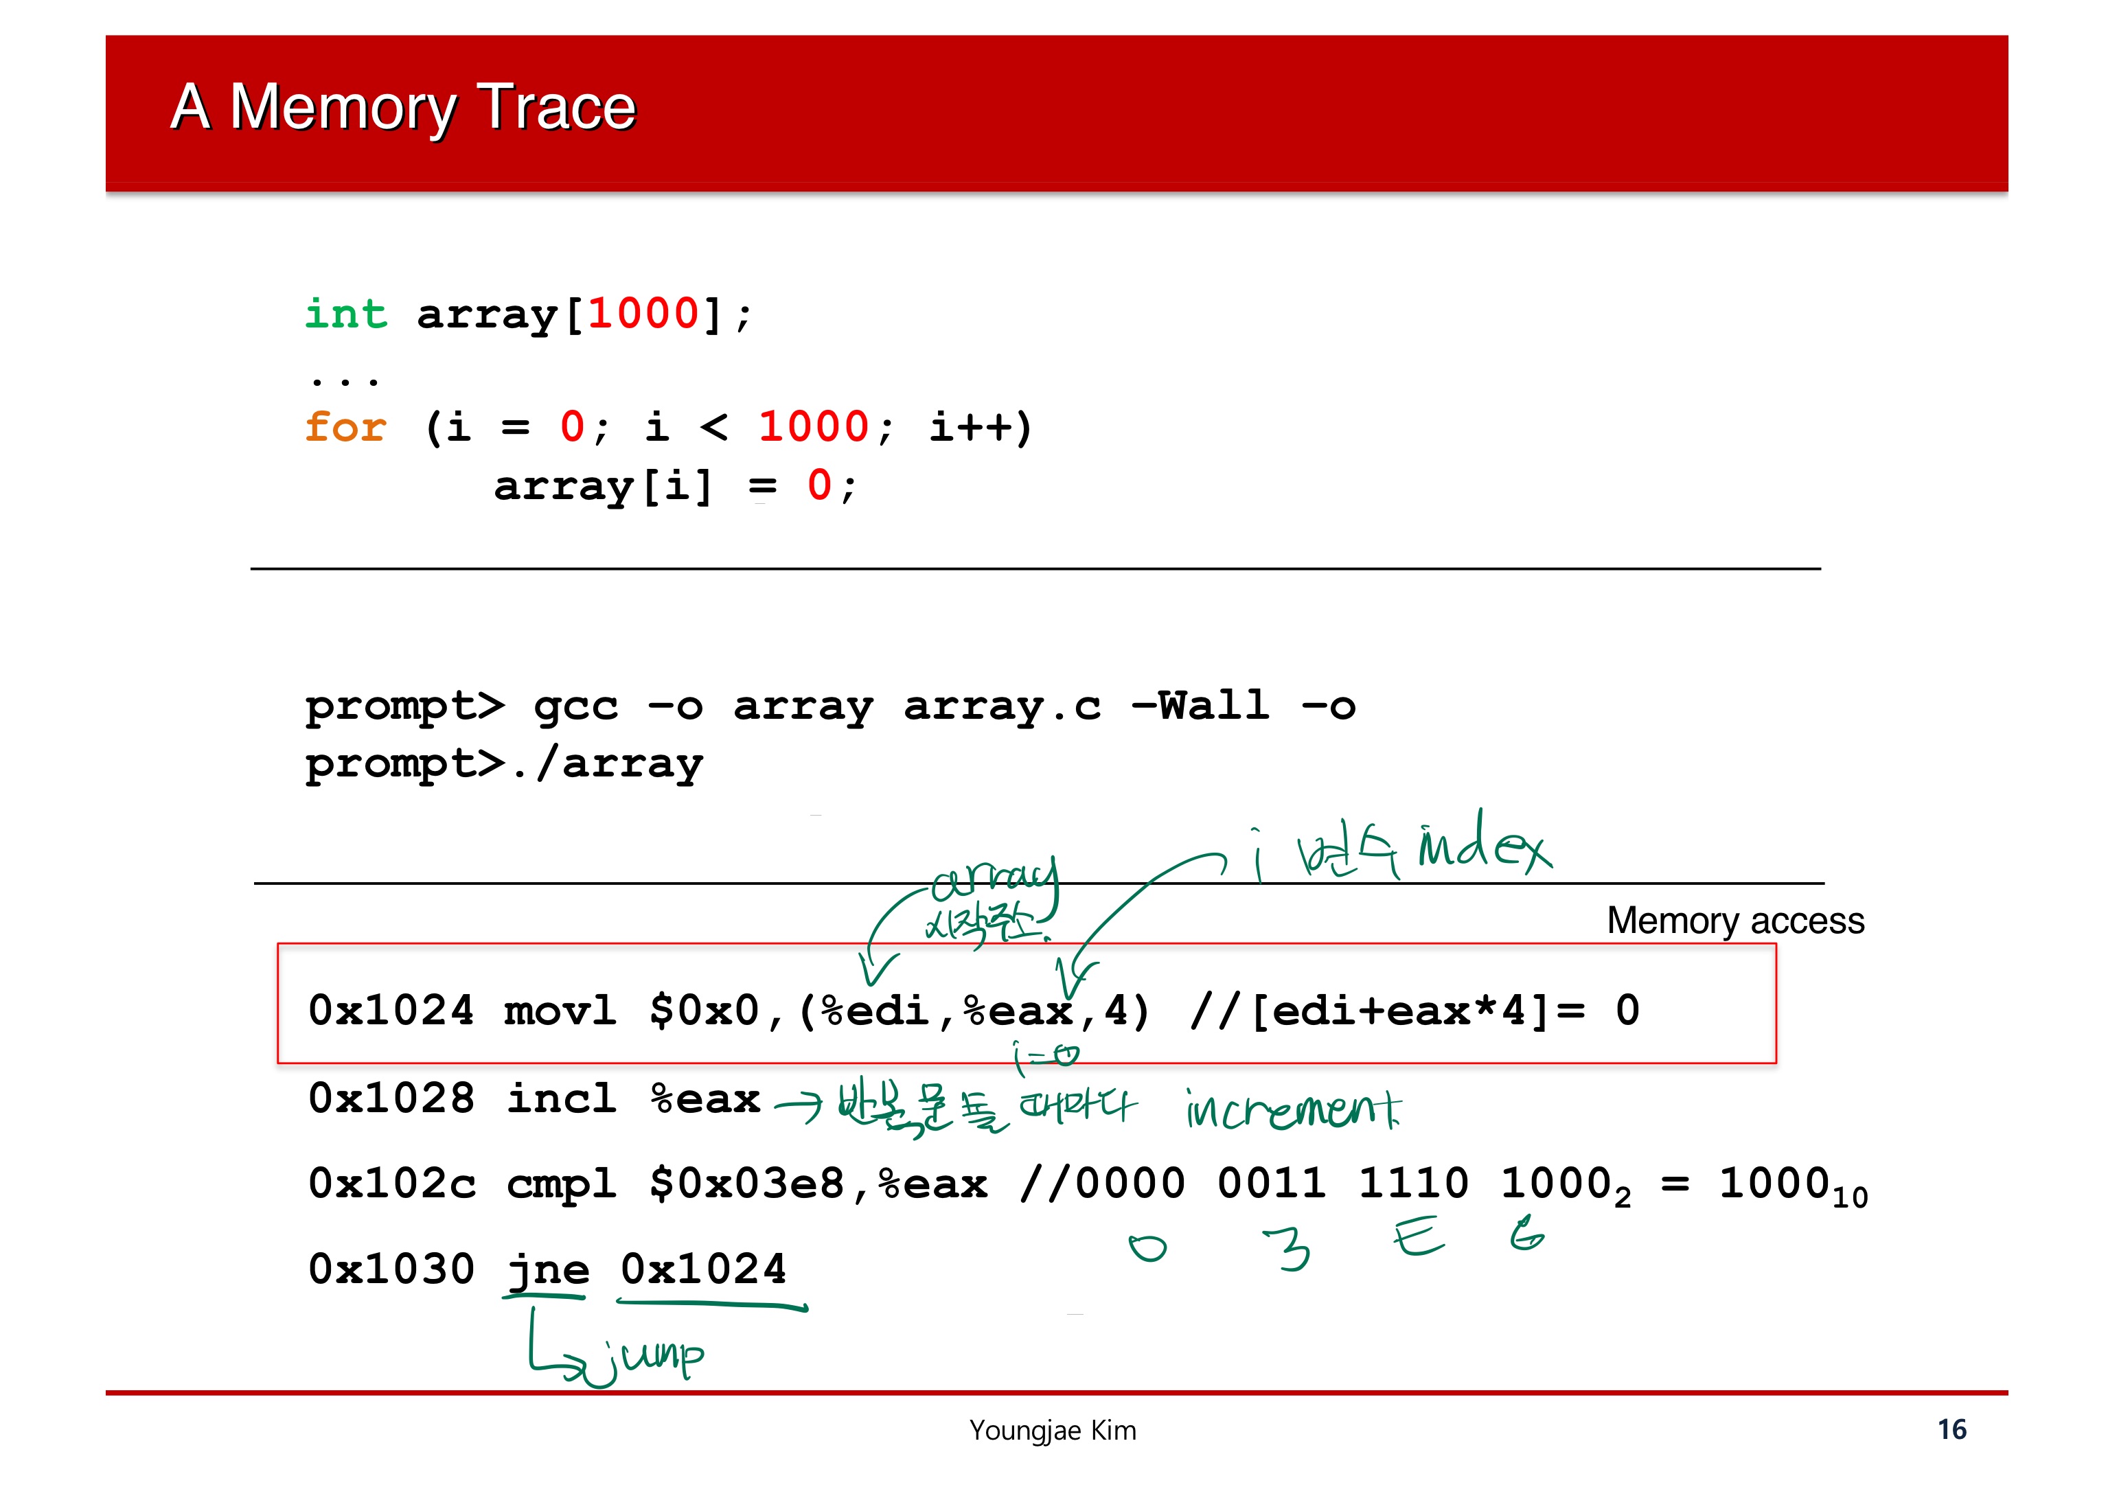Click the 'A Memory Trace' slide title

[x=402, y=107]
